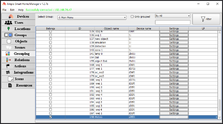Sort by the ID column header
This screenshot has height=124, width=223.
(80, 29)
